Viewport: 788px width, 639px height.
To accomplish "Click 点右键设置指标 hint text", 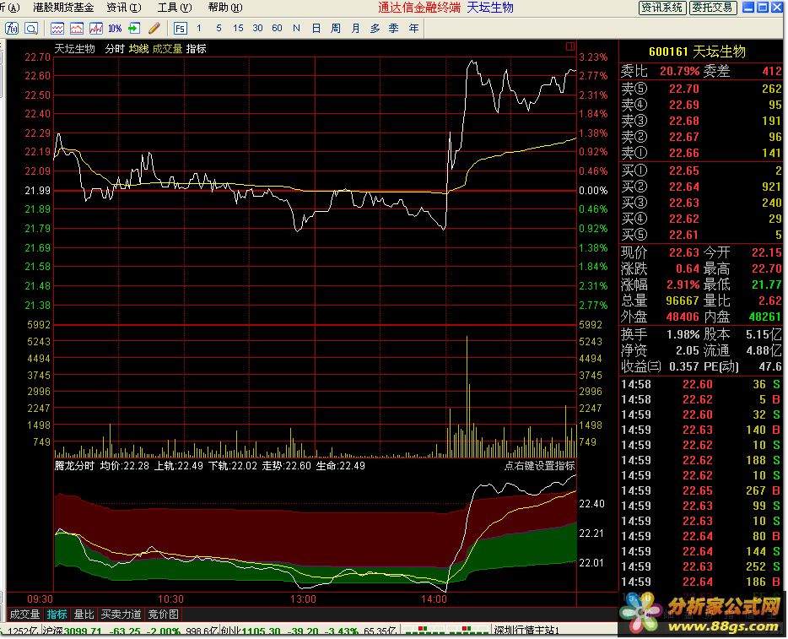I will 539,466.
